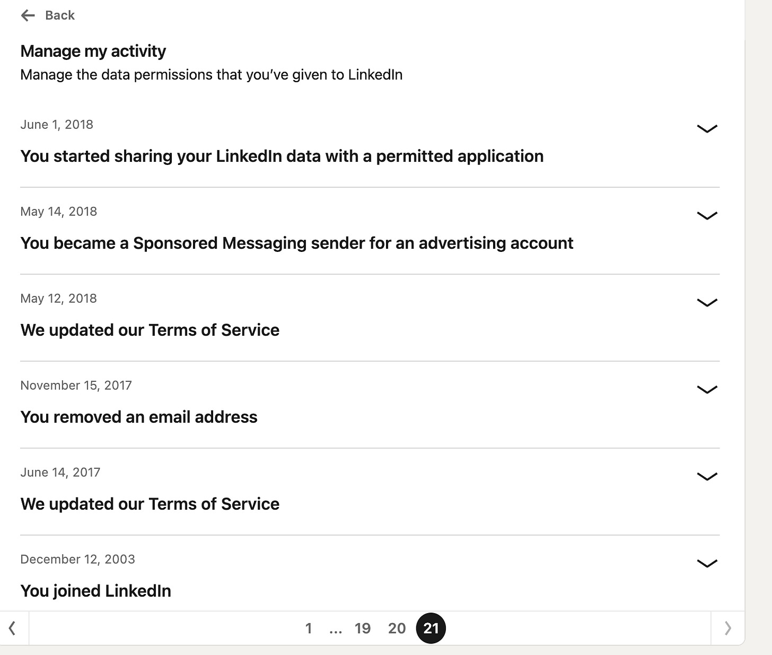Click the next page chevron arrow
The height and width of the screenshot is (655, 772).
click(727, 628)
